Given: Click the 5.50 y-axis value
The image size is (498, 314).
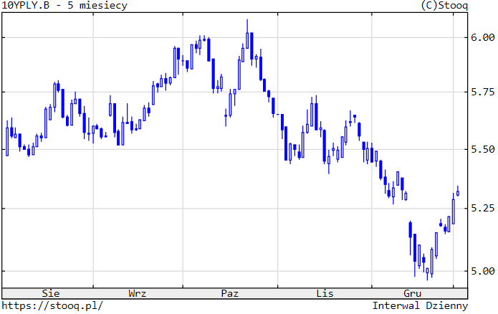Looking at the screenshot, I should (x=482, y=149).
